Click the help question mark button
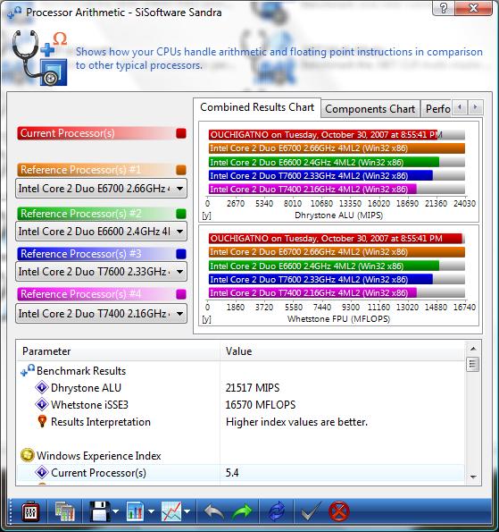Image resolution: width=499 pixels, height=532 pixels. (444, 7)
